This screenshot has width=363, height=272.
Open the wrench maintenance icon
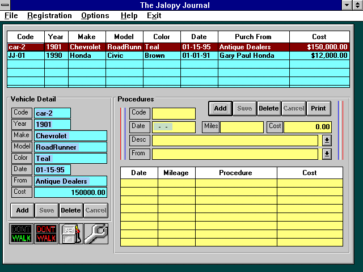(x=96, y=233)
